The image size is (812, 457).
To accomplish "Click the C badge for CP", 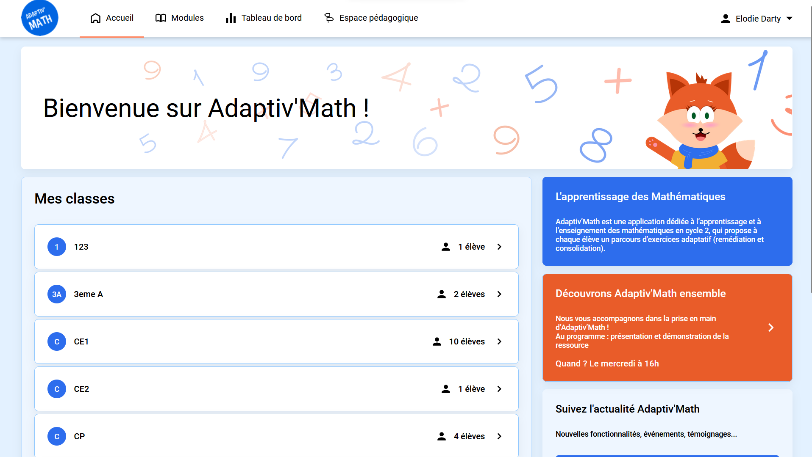I will pyautogui.click(x=57, y=436).
